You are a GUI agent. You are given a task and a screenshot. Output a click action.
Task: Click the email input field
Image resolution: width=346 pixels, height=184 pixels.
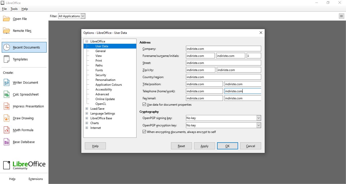coord(243,98)
